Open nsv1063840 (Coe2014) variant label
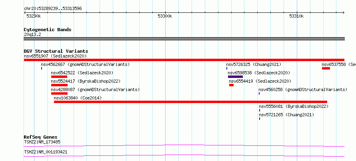This screenshot has width=356, height=161. [x=78, y=98]
